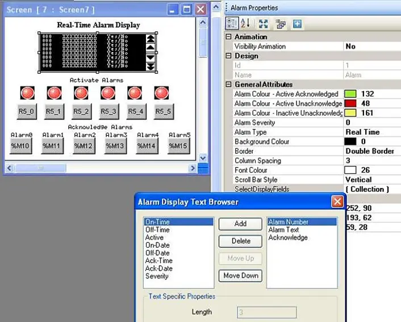Click the Move Down button
Image resolution: width=401 pixels, height=322 pixels.
[240, 275]
